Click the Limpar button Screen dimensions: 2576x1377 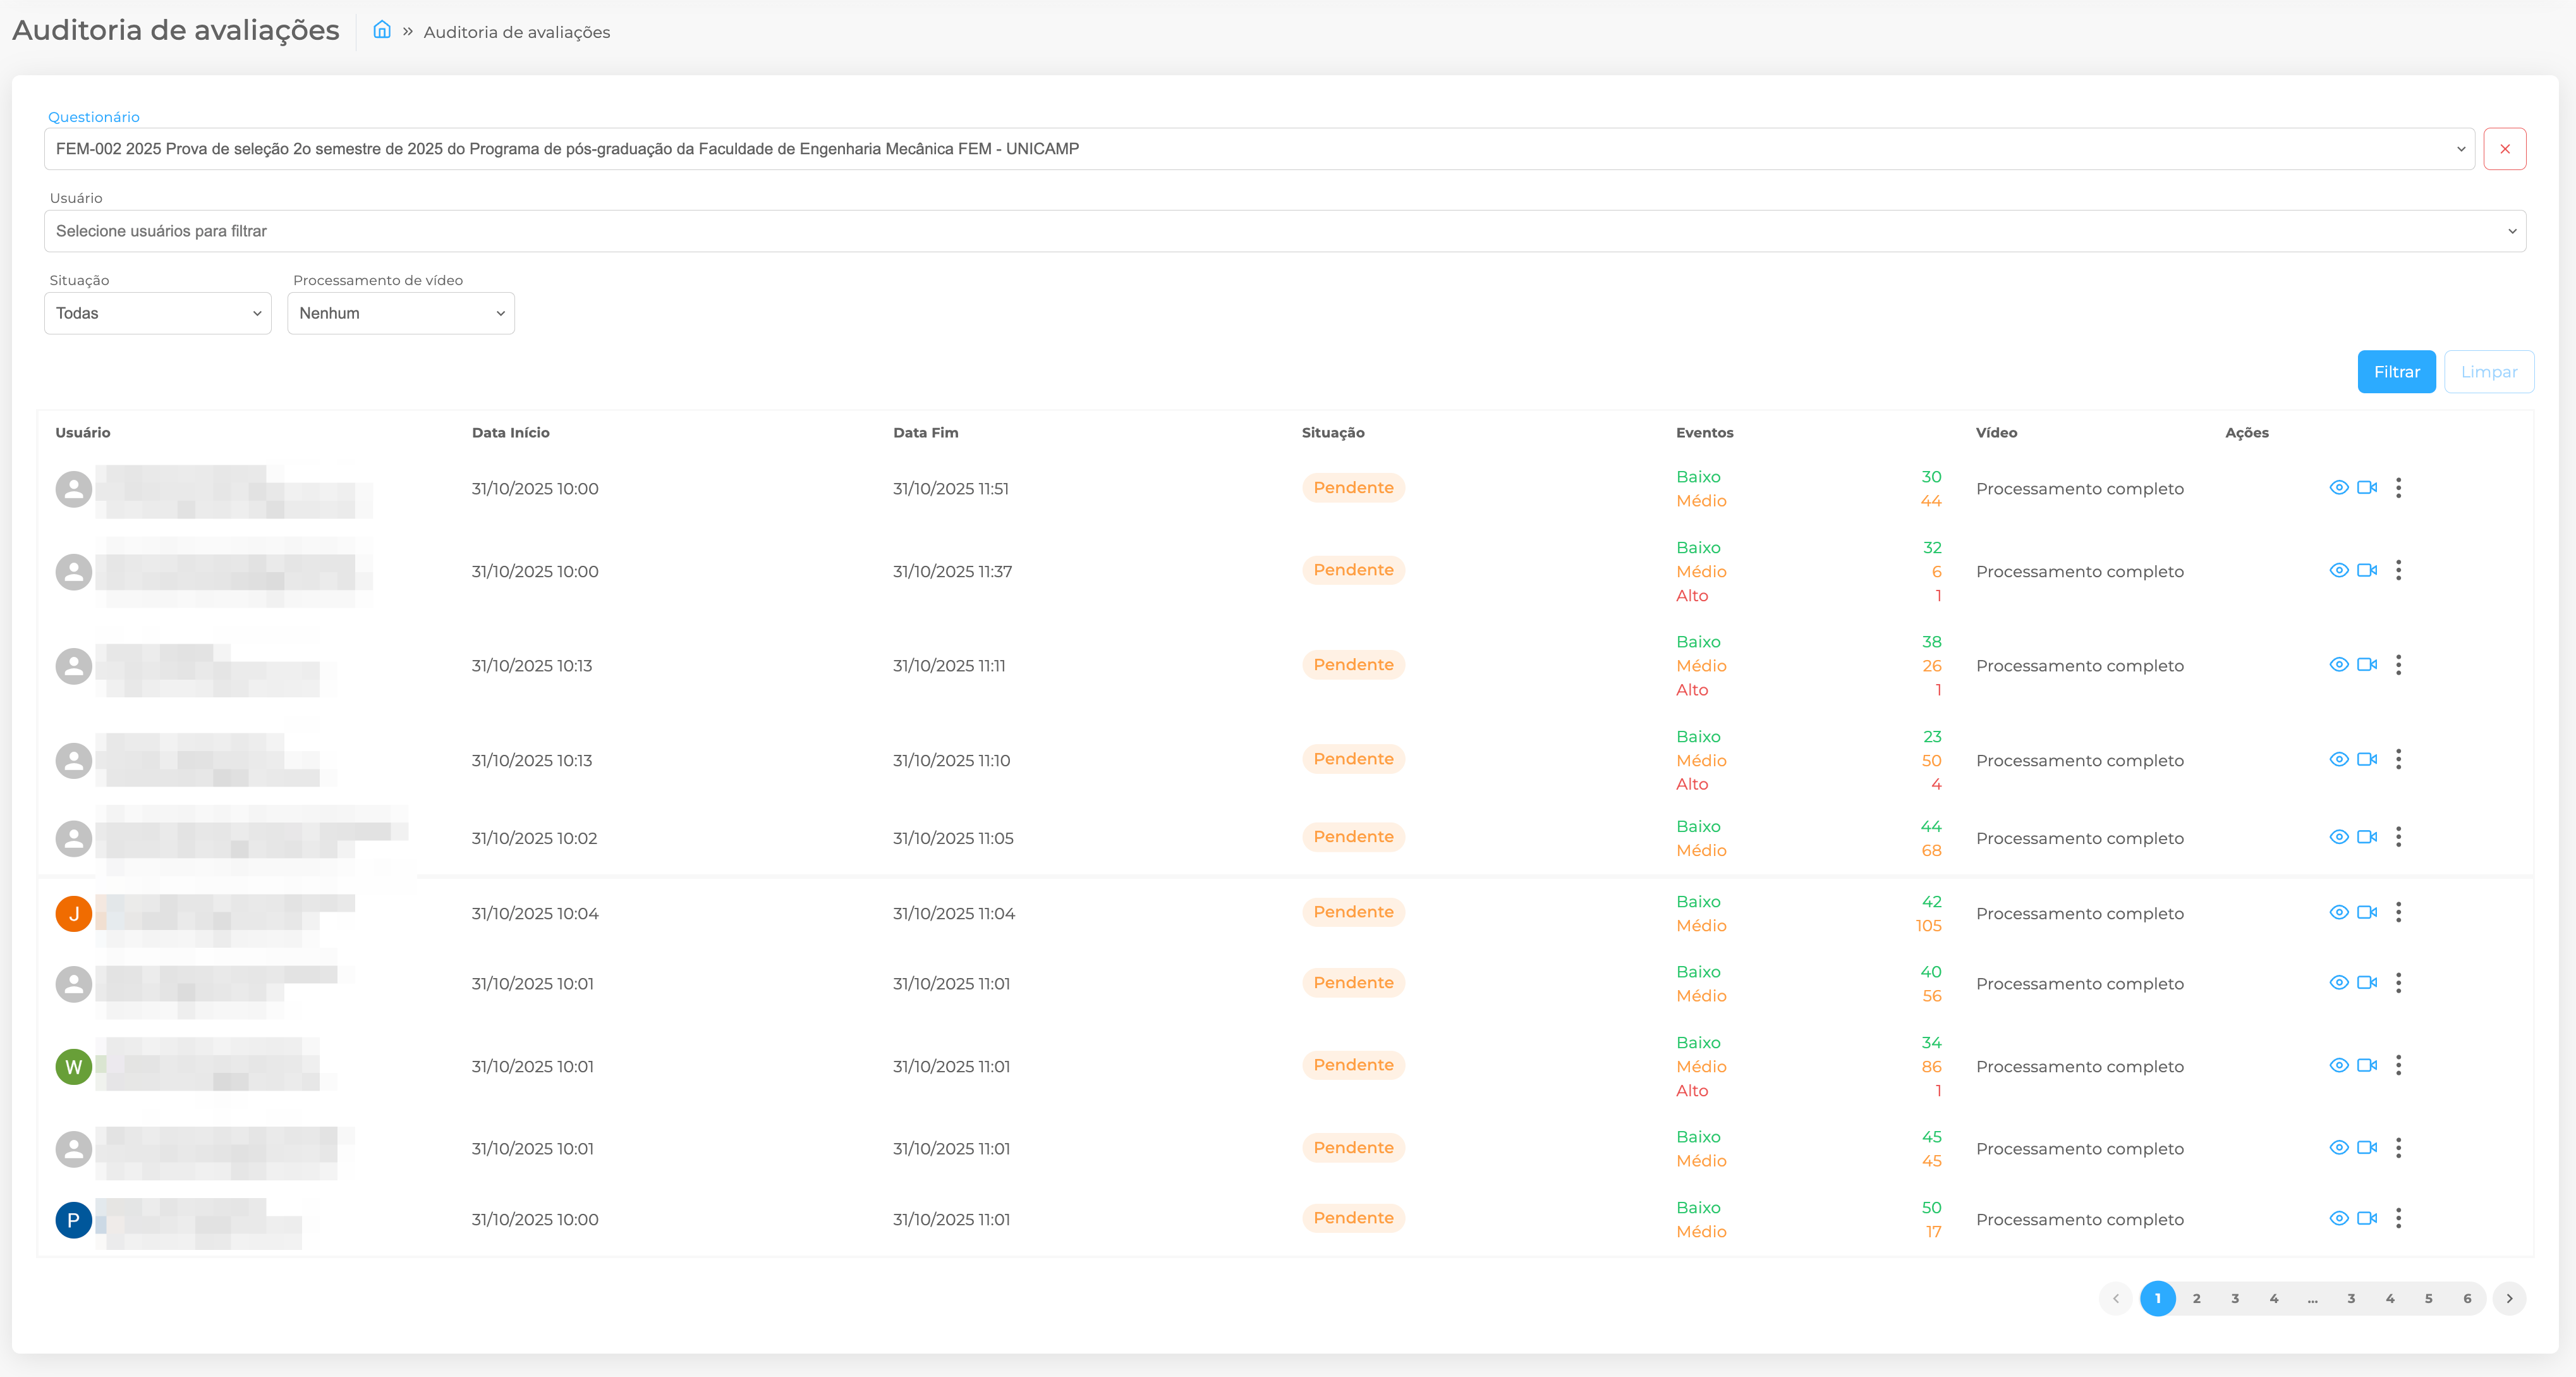(2489, 372)
